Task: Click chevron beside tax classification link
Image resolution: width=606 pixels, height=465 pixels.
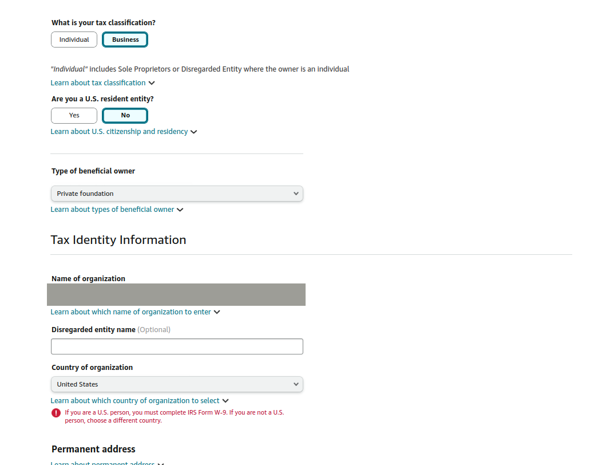Action: (152, 83)
